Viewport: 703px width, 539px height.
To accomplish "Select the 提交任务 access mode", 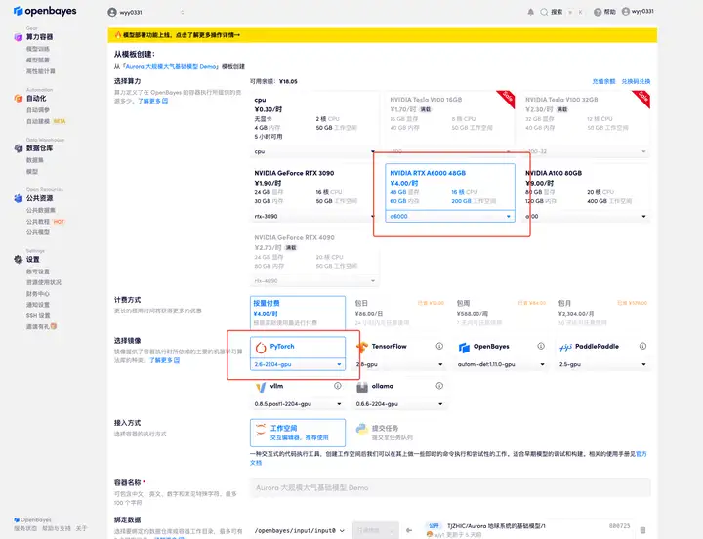I will 399,433.
